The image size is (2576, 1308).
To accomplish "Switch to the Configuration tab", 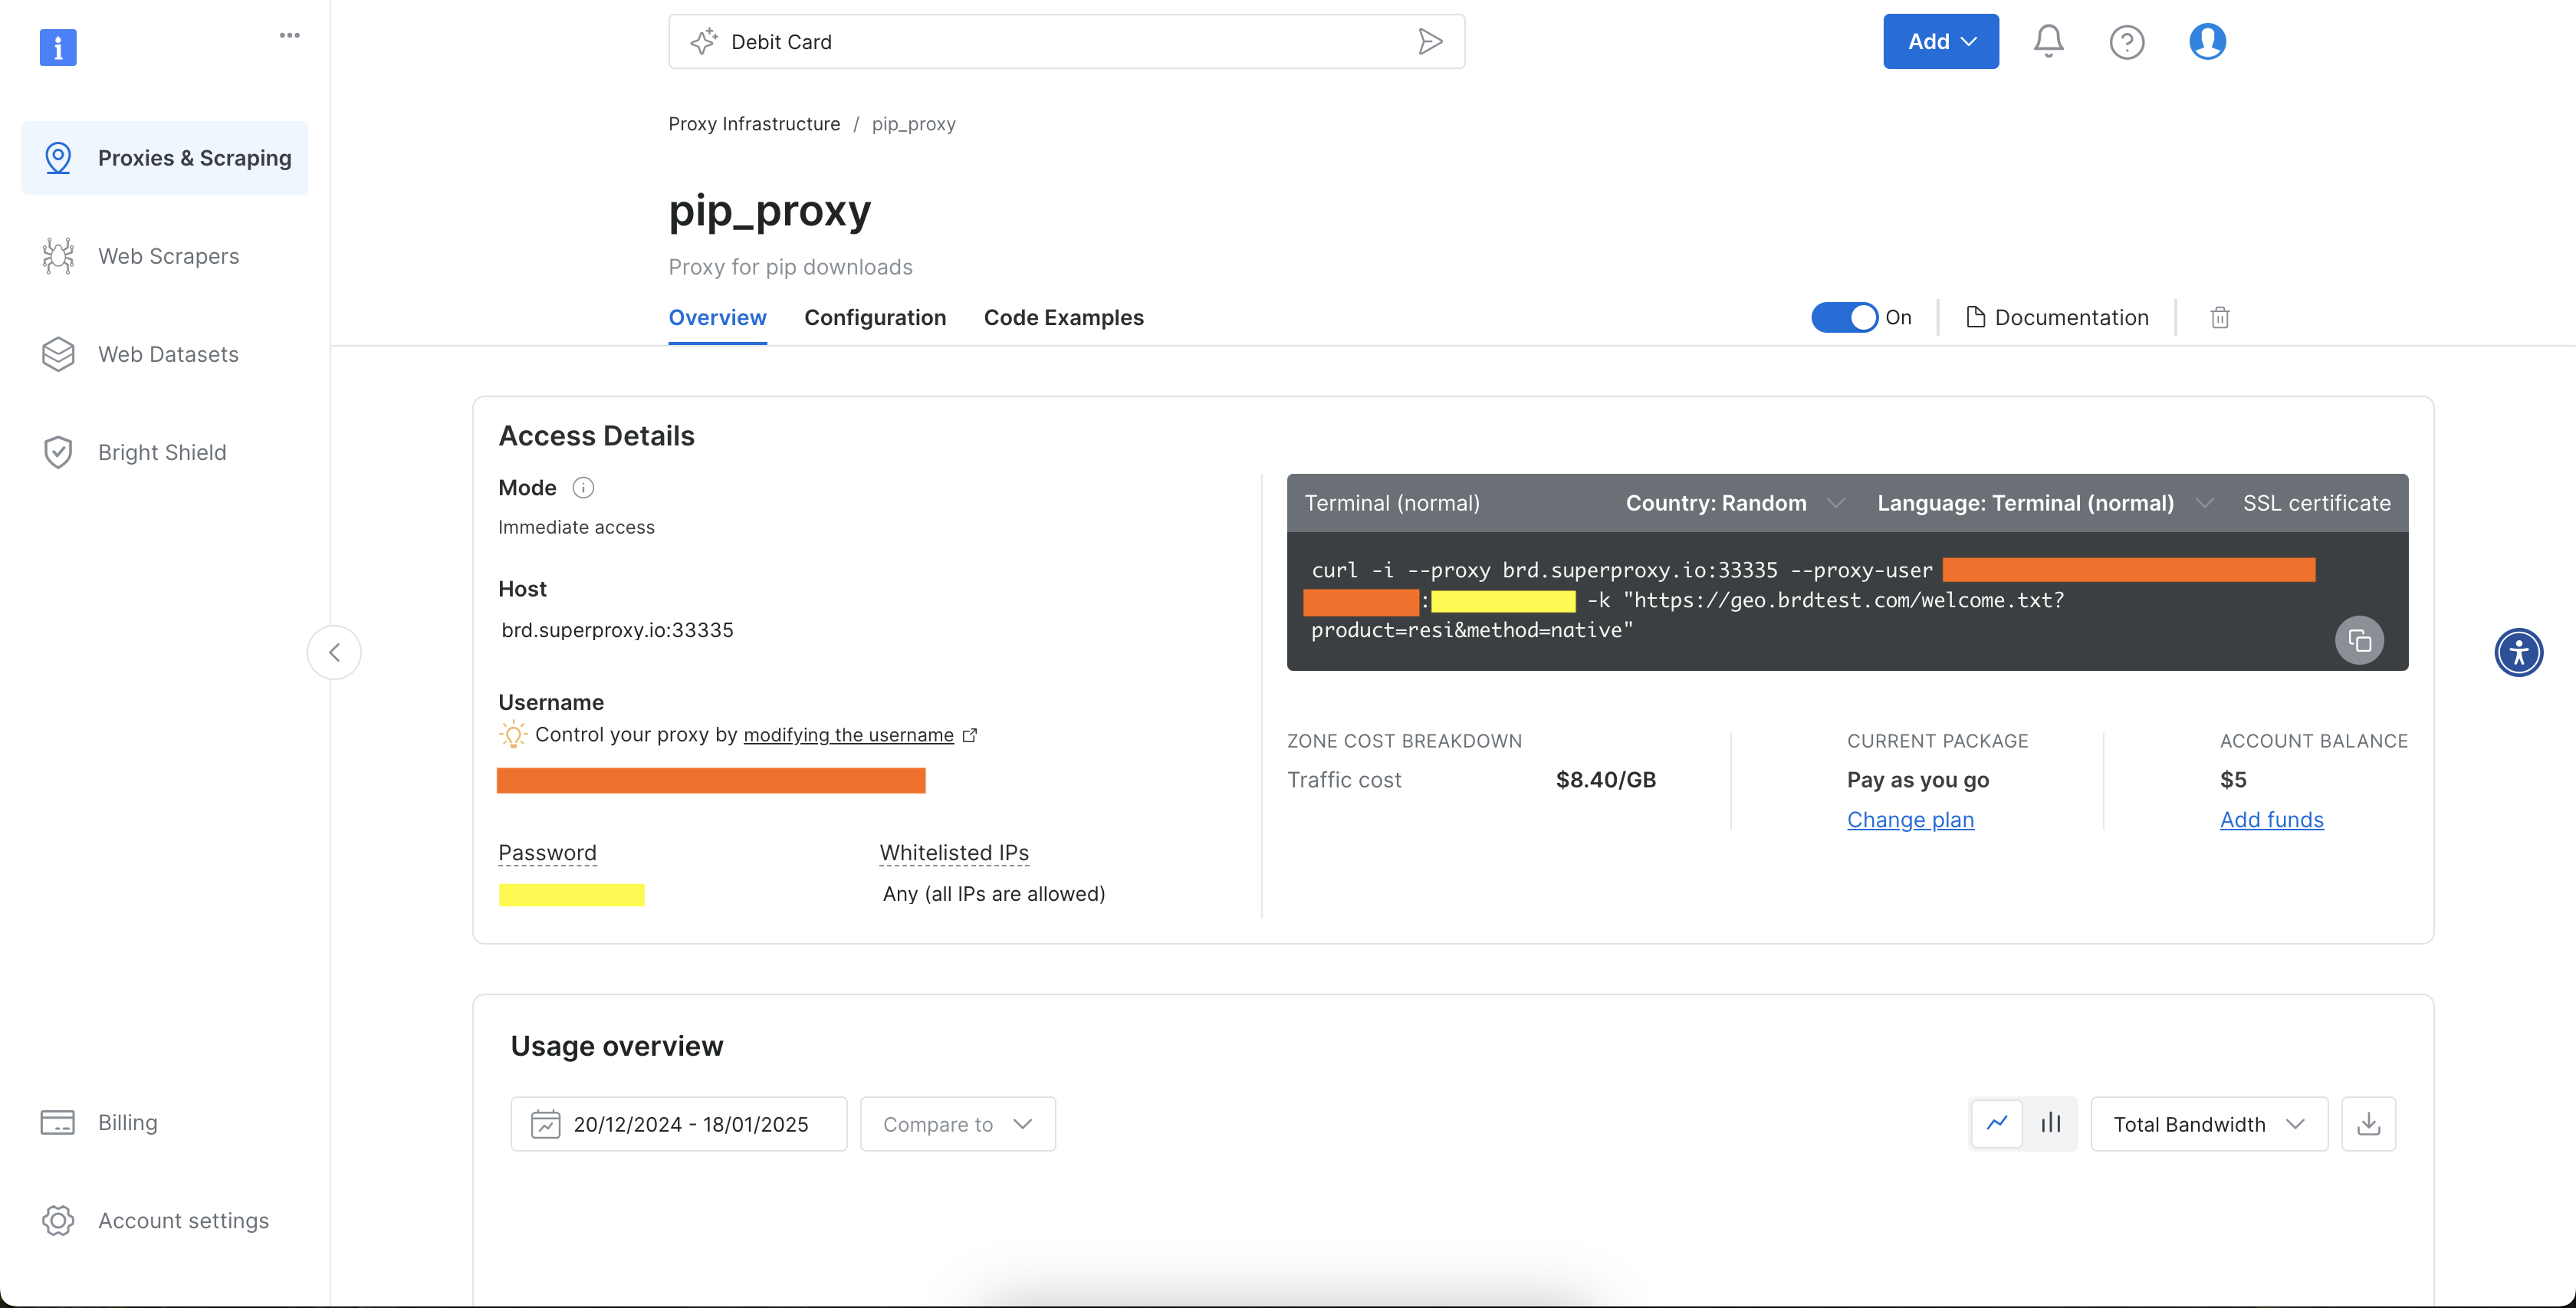I will [x=875, y=317].
